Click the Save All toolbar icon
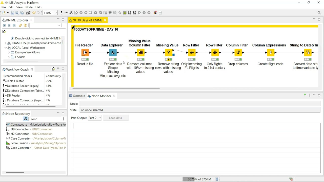This screenshot has width=324, height=182. (22, 13)
